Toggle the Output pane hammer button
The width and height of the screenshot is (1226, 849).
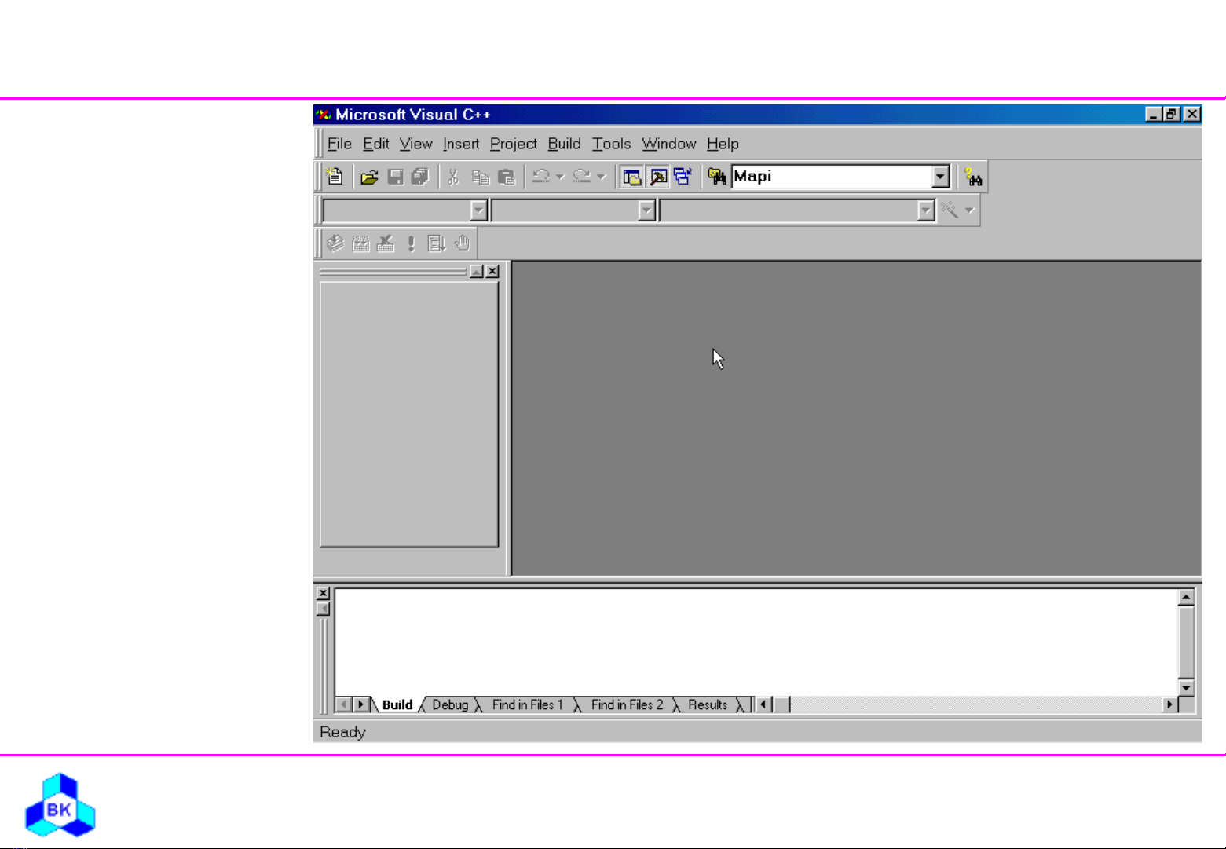[x=658, y=177]
